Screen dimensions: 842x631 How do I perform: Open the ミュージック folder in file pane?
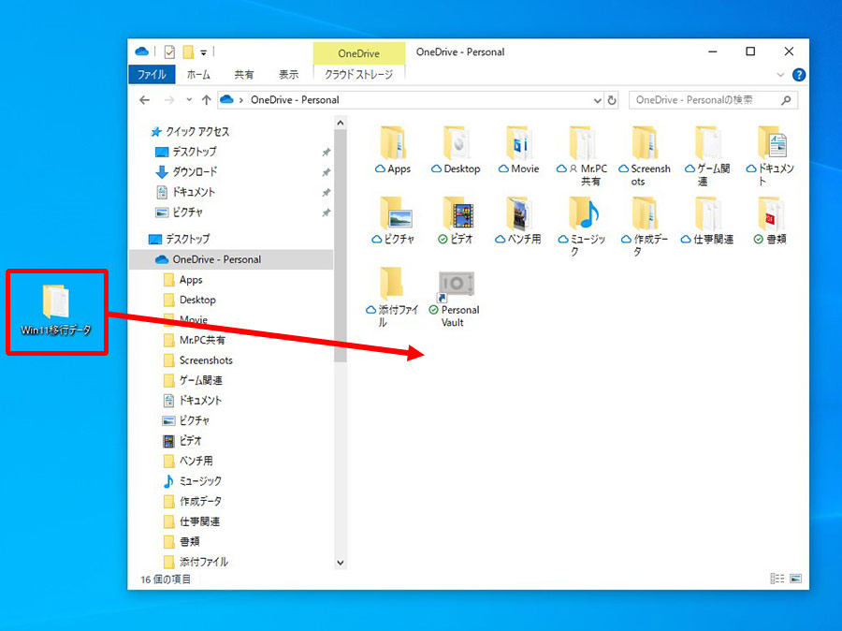582,227
